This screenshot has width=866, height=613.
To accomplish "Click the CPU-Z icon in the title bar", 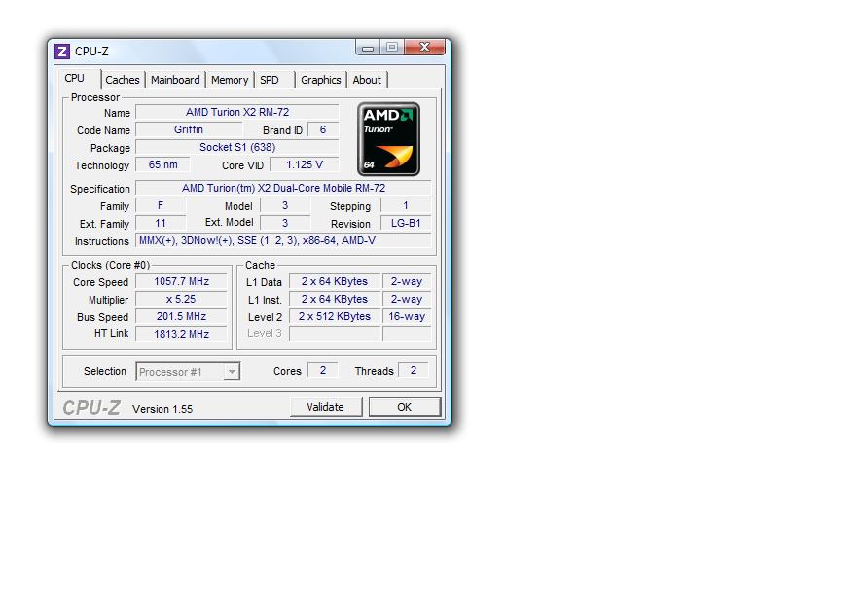I will pos(62,52).
